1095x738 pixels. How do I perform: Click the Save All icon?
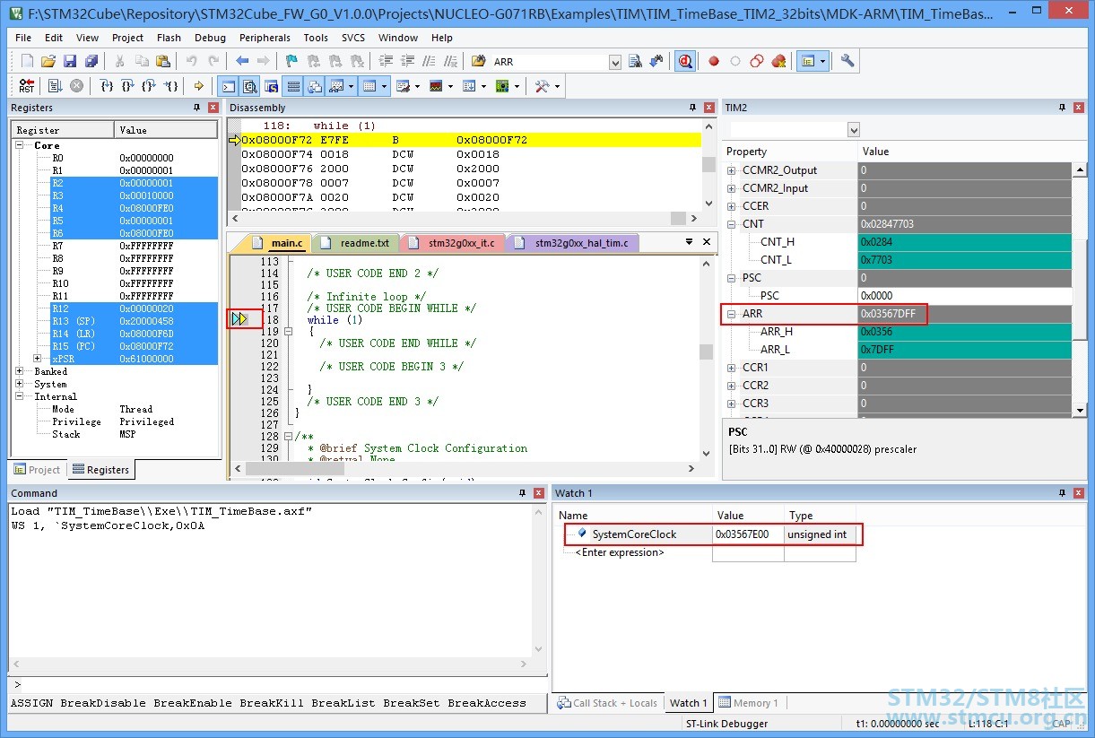point(91,61)
